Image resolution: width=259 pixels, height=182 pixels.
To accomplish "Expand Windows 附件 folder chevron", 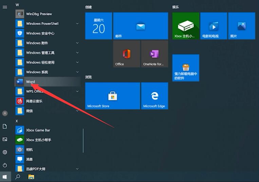I will click(77, 43).
